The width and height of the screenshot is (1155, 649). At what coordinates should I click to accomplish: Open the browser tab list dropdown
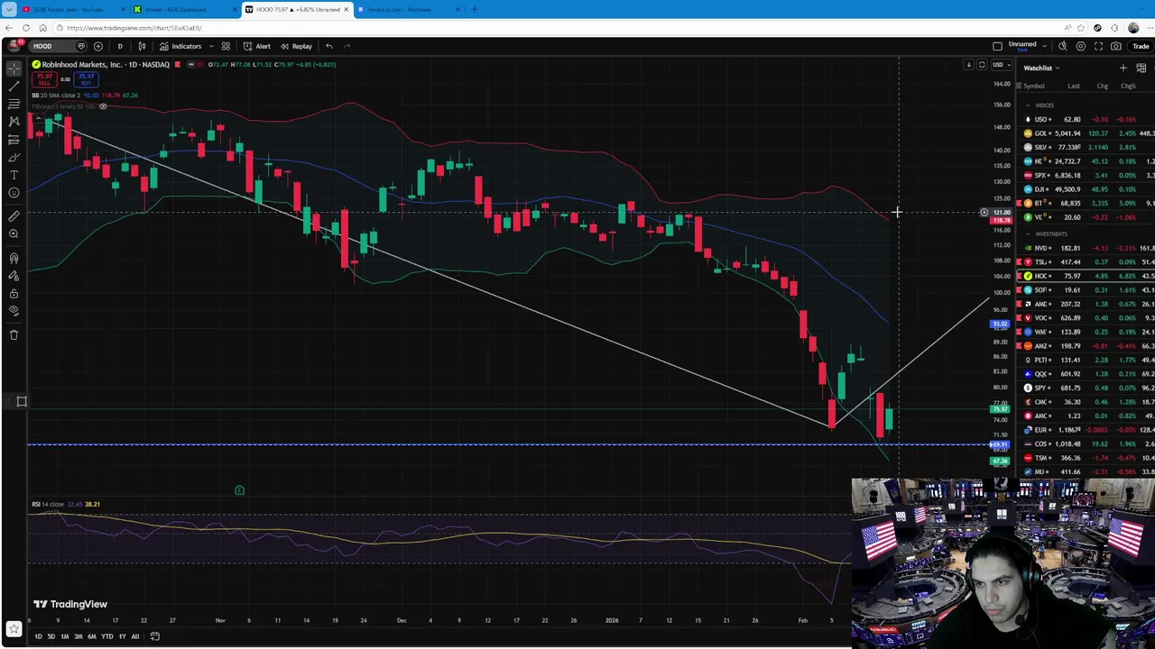point(9,9)
